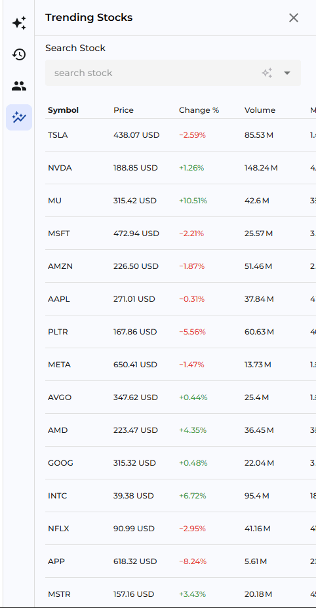Screen dimensions: 316x608
Task: Click the −8.24% change value
Action: tap(193, 561)
